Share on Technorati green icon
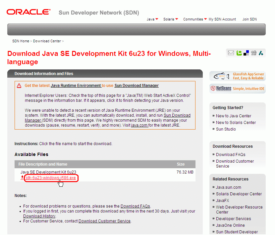This screenshot has height=235, width=275. tap(239, 53)
